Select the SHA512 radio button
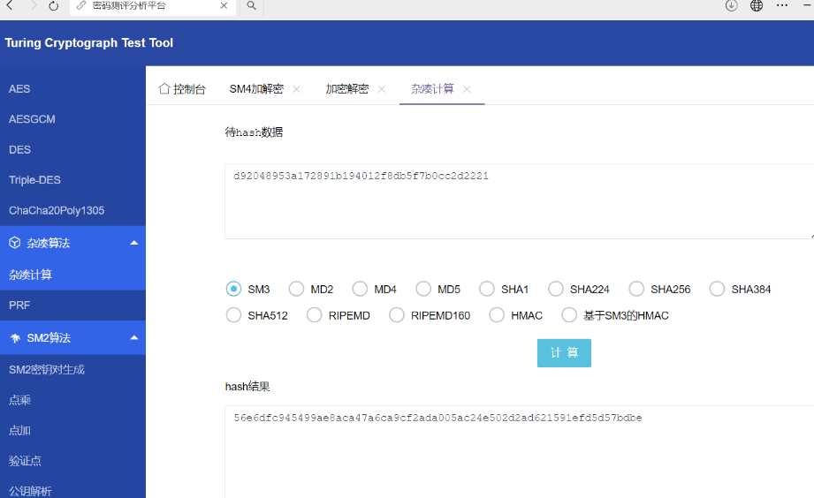The height and width of the screenshot is (498, 814). tap(233, 315)
